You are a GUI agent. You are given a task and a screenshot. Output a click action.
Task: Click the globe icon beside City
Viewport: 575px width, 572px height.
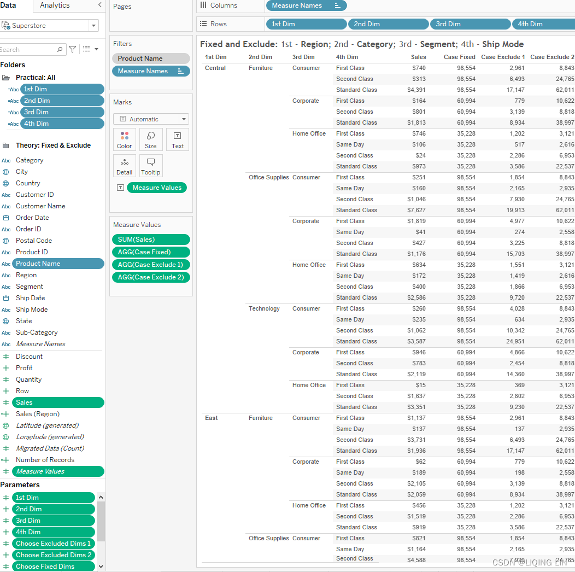(x=6, y=172)
